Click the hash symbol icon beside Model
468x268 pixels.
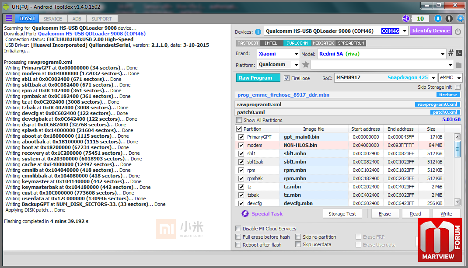pos(451,53)
